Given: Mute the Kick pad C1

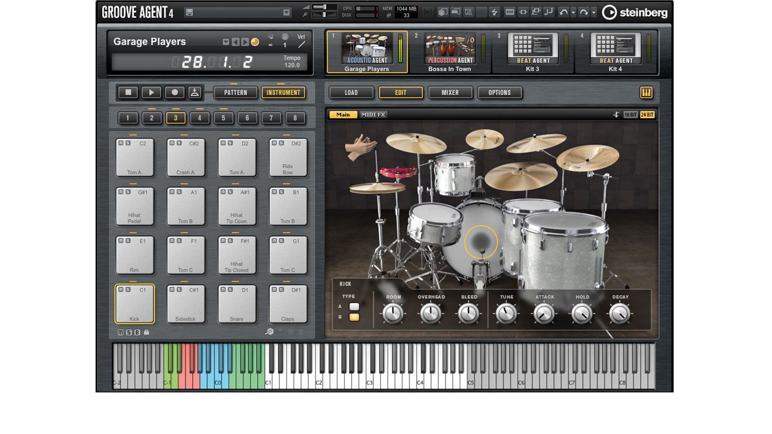Looking at the screenshot, I should (121, 290).
